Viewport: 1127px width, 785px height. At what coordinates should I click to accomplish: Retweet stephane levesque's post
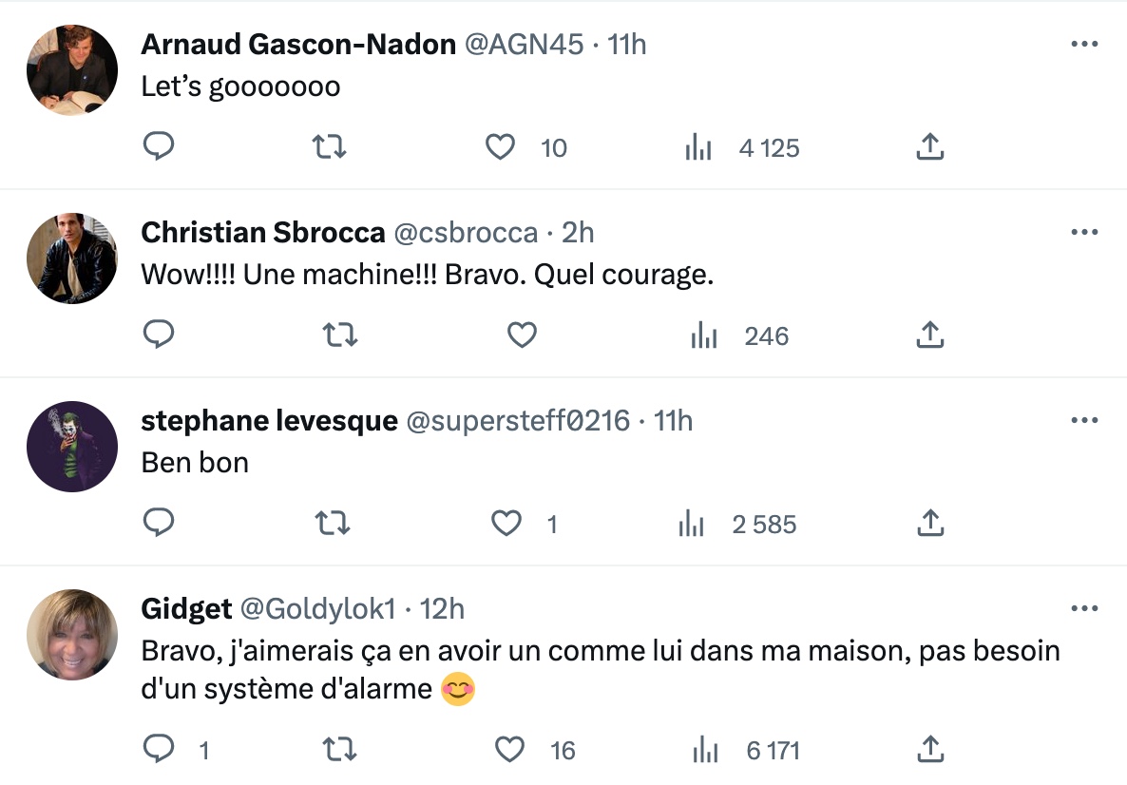point(332,524)
